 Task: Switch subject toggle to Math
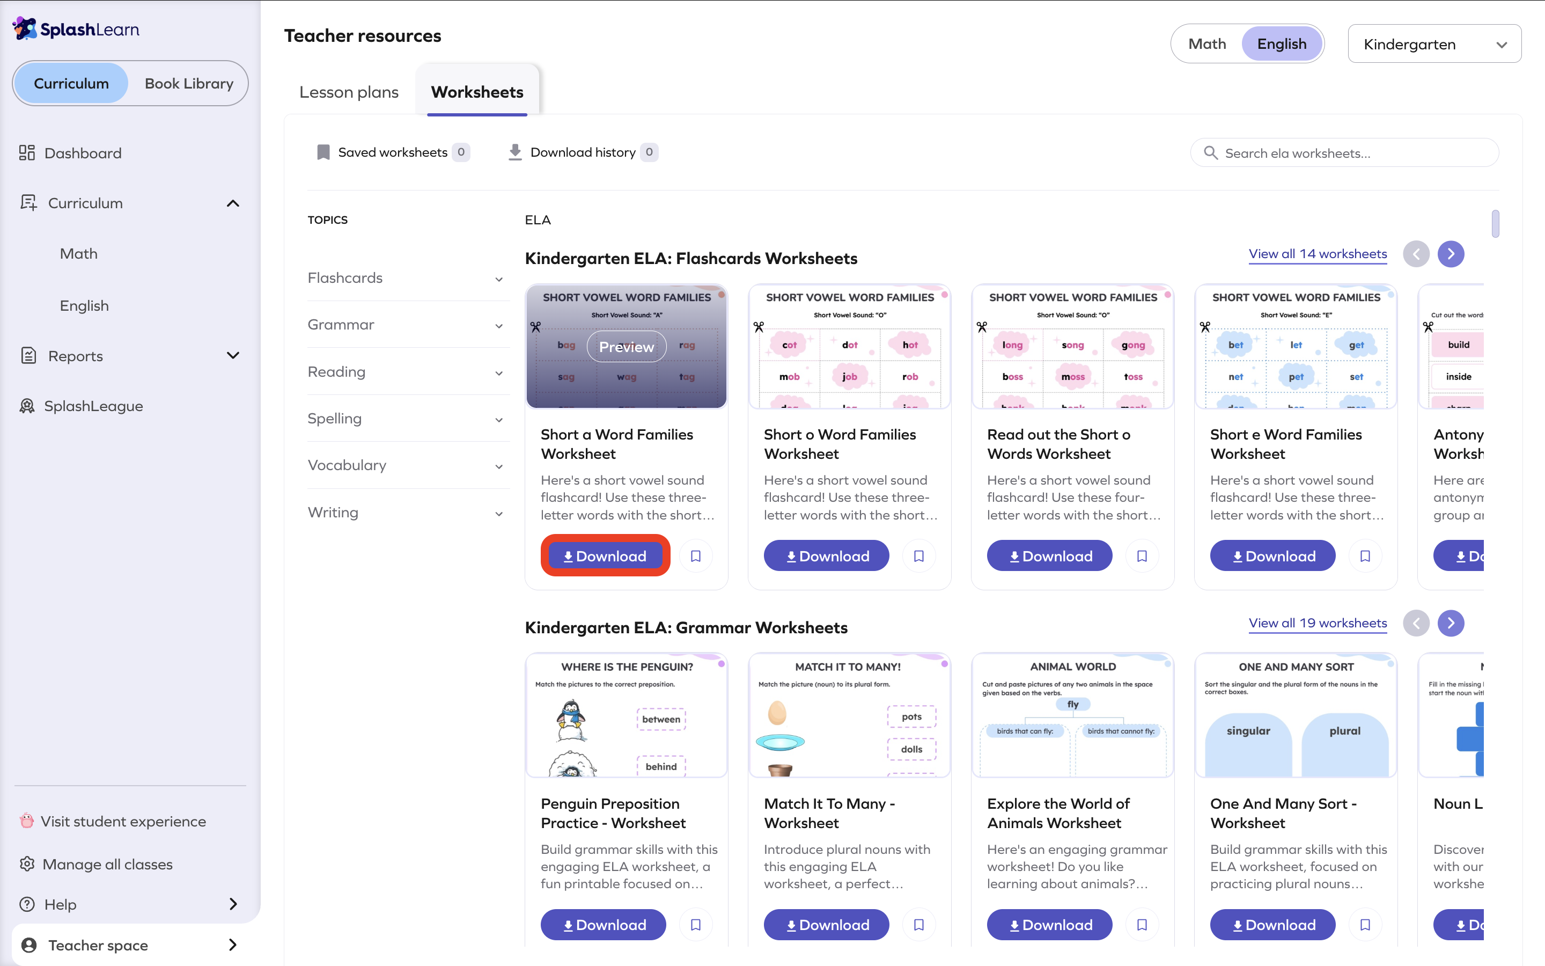pyautogui.click(x=1207, y=43)
